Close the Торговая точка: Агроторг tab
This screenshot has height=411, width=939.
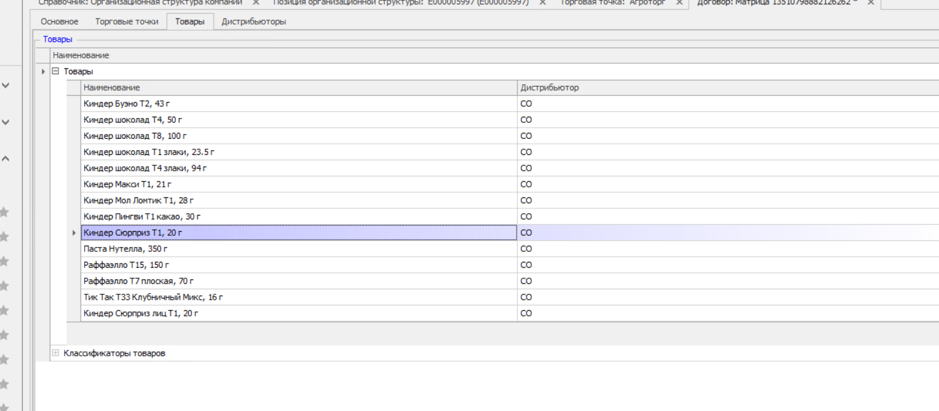tap(679, 2)
